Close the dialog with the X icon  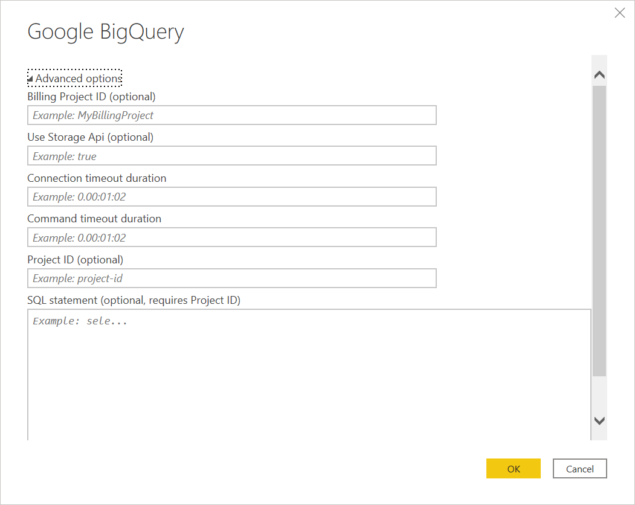(x=620, y=13)
